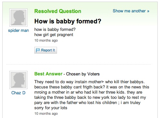Image resolution: width=160 pixels, height=118 pixels.
Task: Open Chaz D's profile avatar
Action: pos(18,80)
